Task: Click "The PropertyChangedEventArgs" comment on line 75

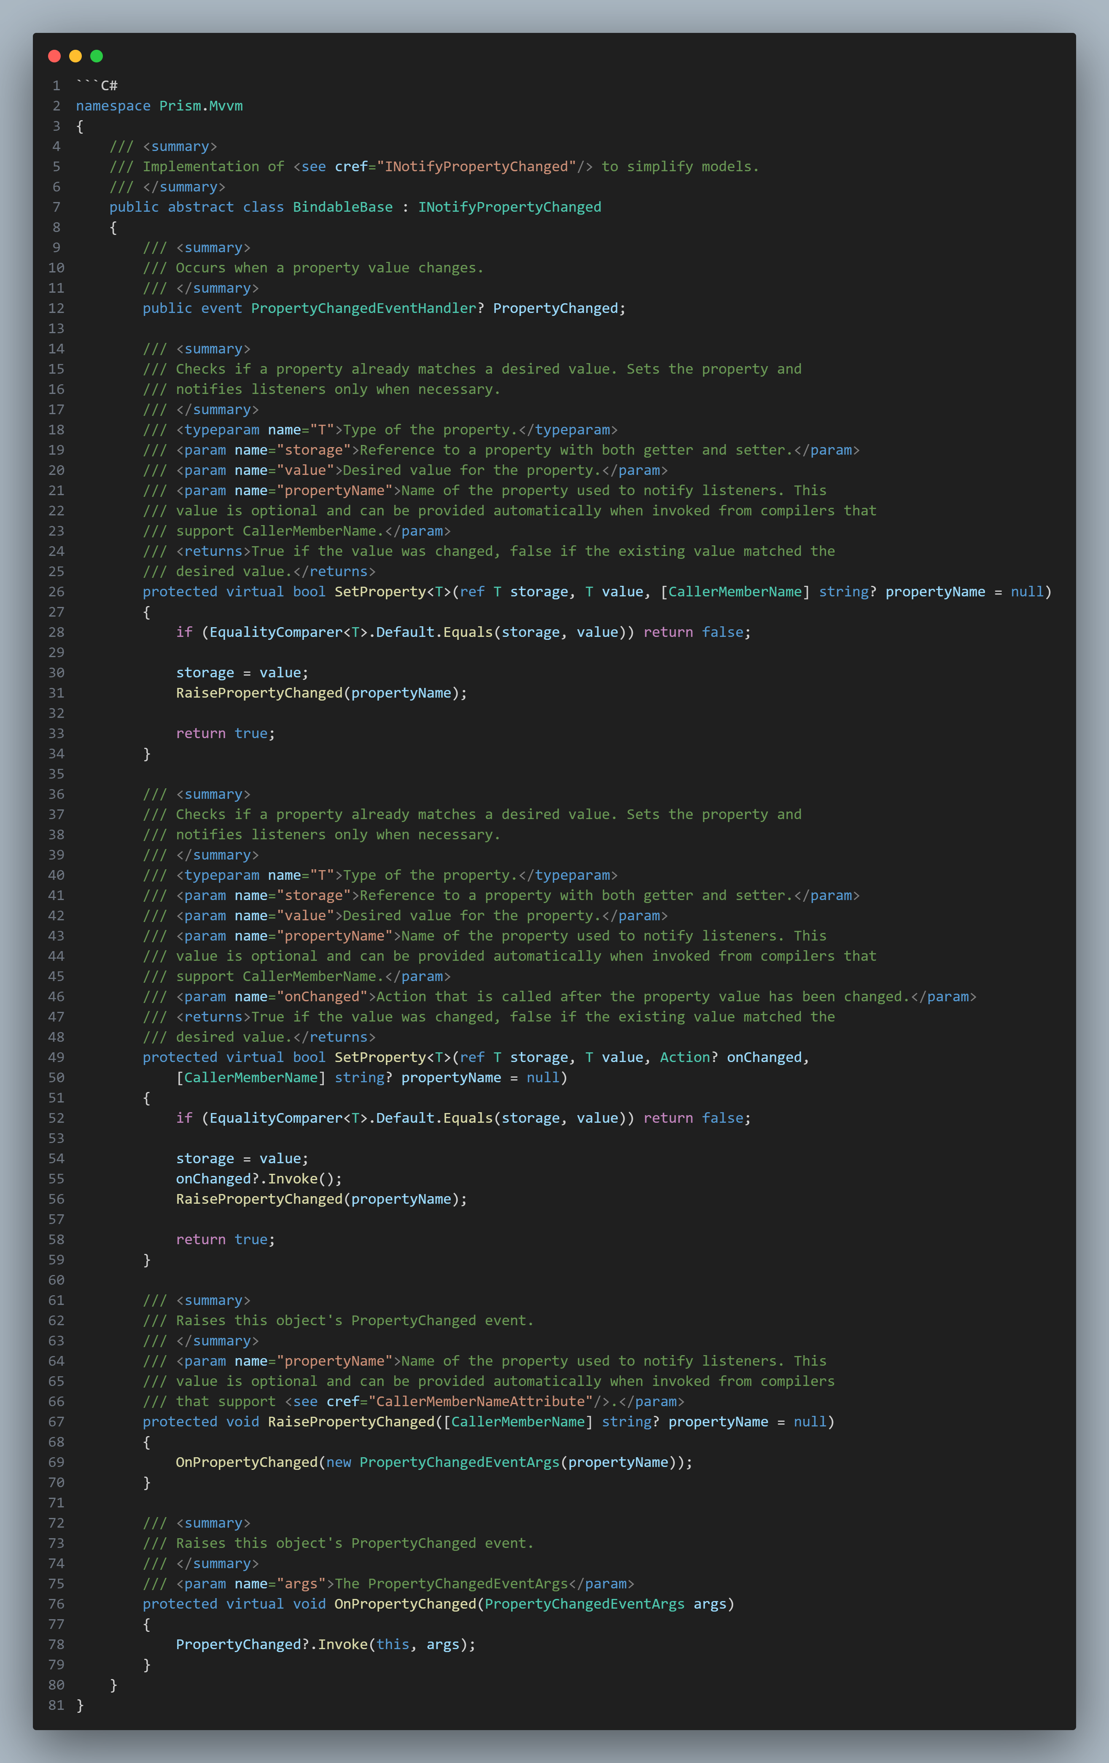Action: point(451,1584)
